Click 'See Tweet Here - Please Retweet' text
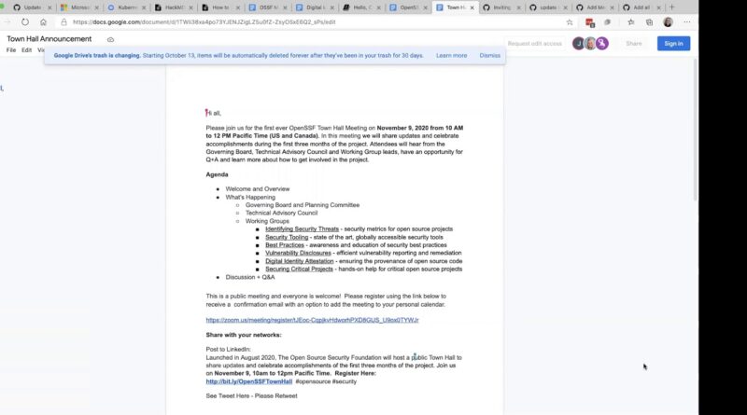 (x=251, y=396)
